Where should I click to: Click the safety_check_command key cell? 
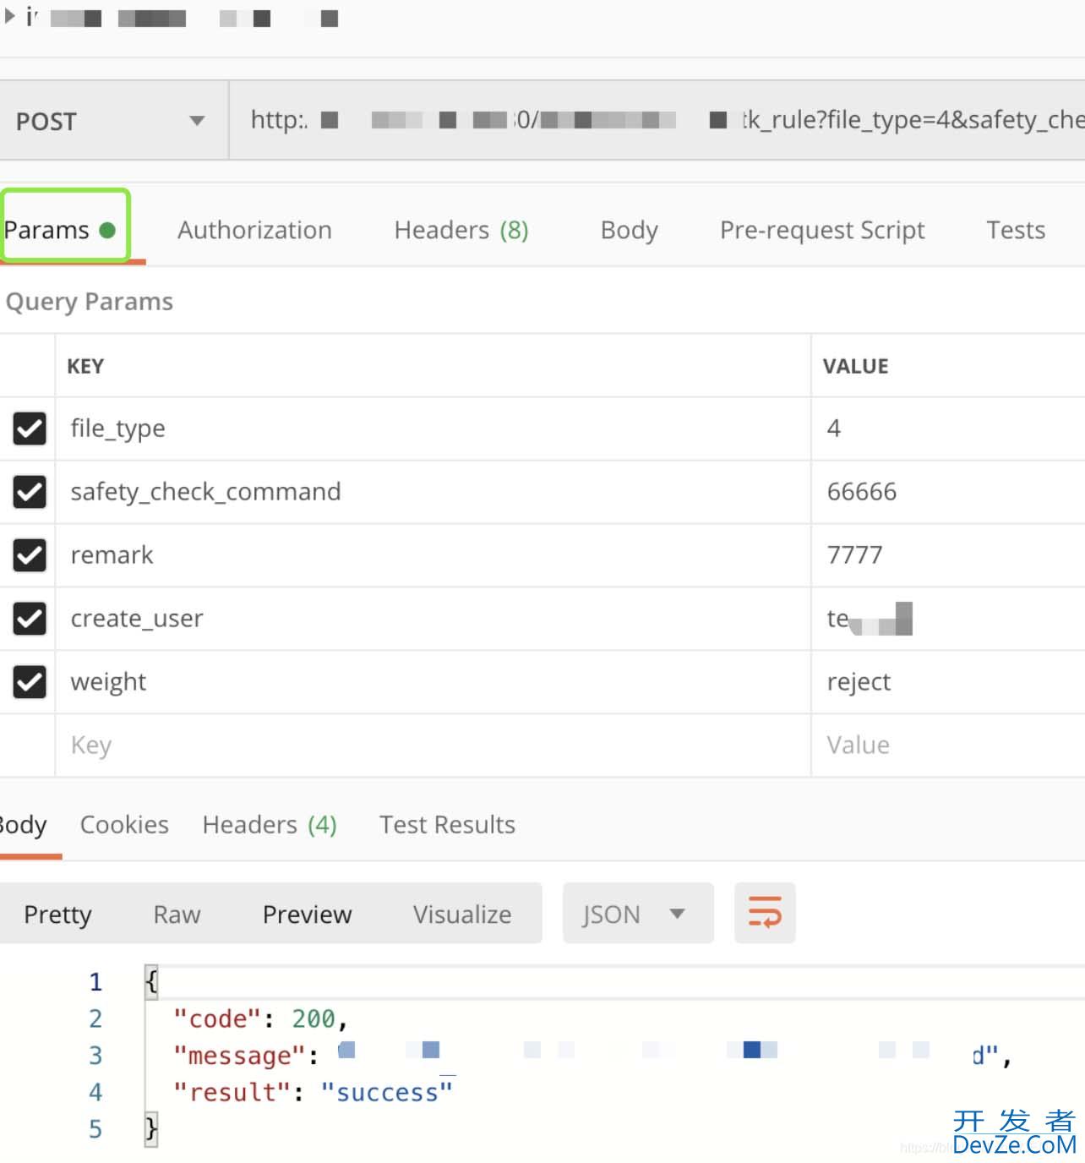433,492
